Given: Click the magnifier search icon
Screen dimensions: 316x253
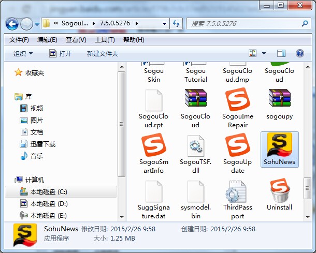Looking at the screenshot, I should pyautogui.click(x=305, y=24).
